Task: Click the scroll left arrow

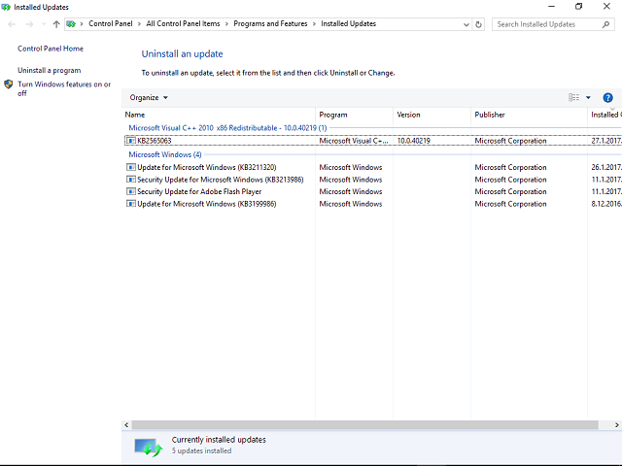Action: pyautogui.click(x=126, y=425)
